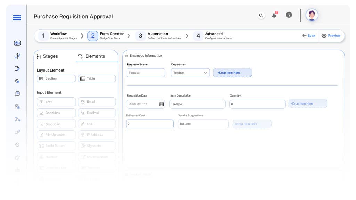Switch to the Elements tab
This screenshot has height=200, width=356.
tap(91, 56)
